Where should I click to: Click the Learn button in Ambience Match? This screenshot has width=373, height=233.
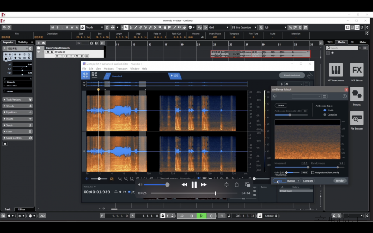click(x=281, y=106)
